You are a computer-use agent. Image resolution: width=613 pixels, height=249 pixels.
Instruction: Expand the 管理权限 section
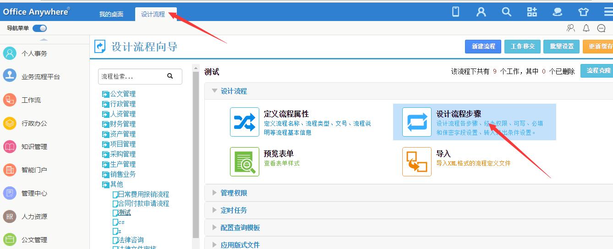click(x=214, y=193)
